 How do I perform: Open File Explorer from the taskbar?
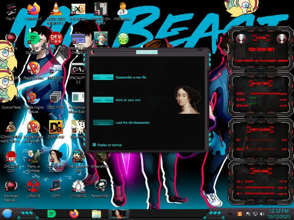(x=96, y=214)
